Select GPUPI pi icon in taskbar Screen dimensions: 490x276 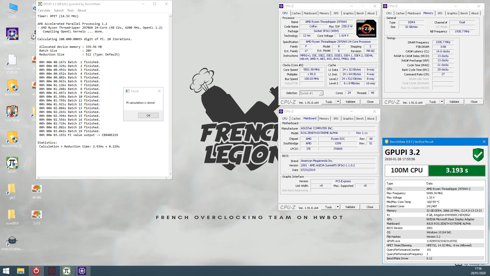(x=66, y=271)
